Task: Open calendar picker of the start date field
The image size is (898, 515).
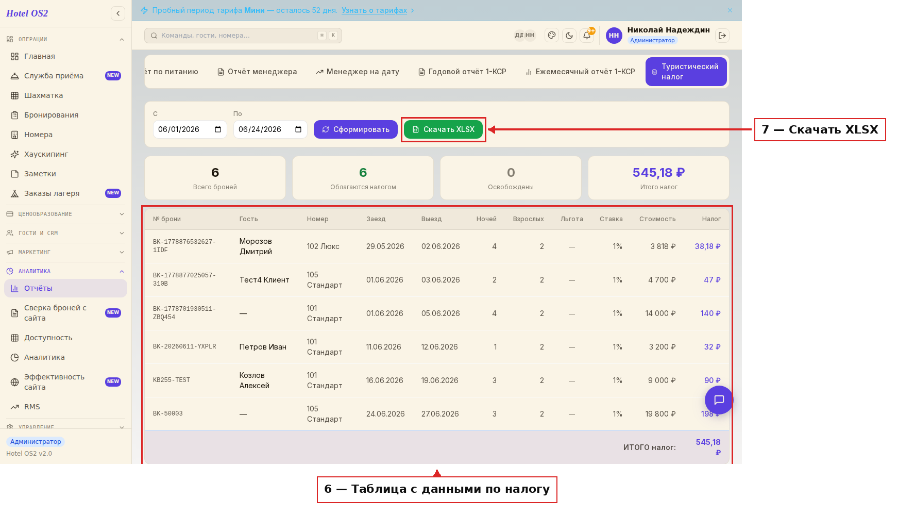Action: [x=218, y=129]
